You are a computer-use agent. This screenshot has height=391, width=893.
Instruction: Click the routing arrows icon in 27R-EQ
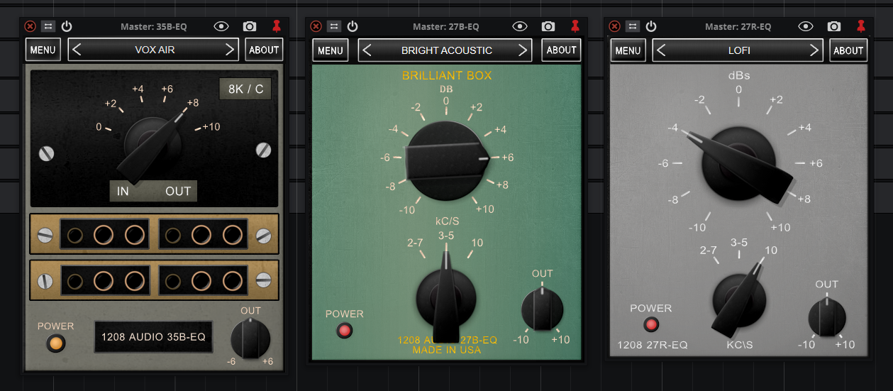[x=632, y=26]
